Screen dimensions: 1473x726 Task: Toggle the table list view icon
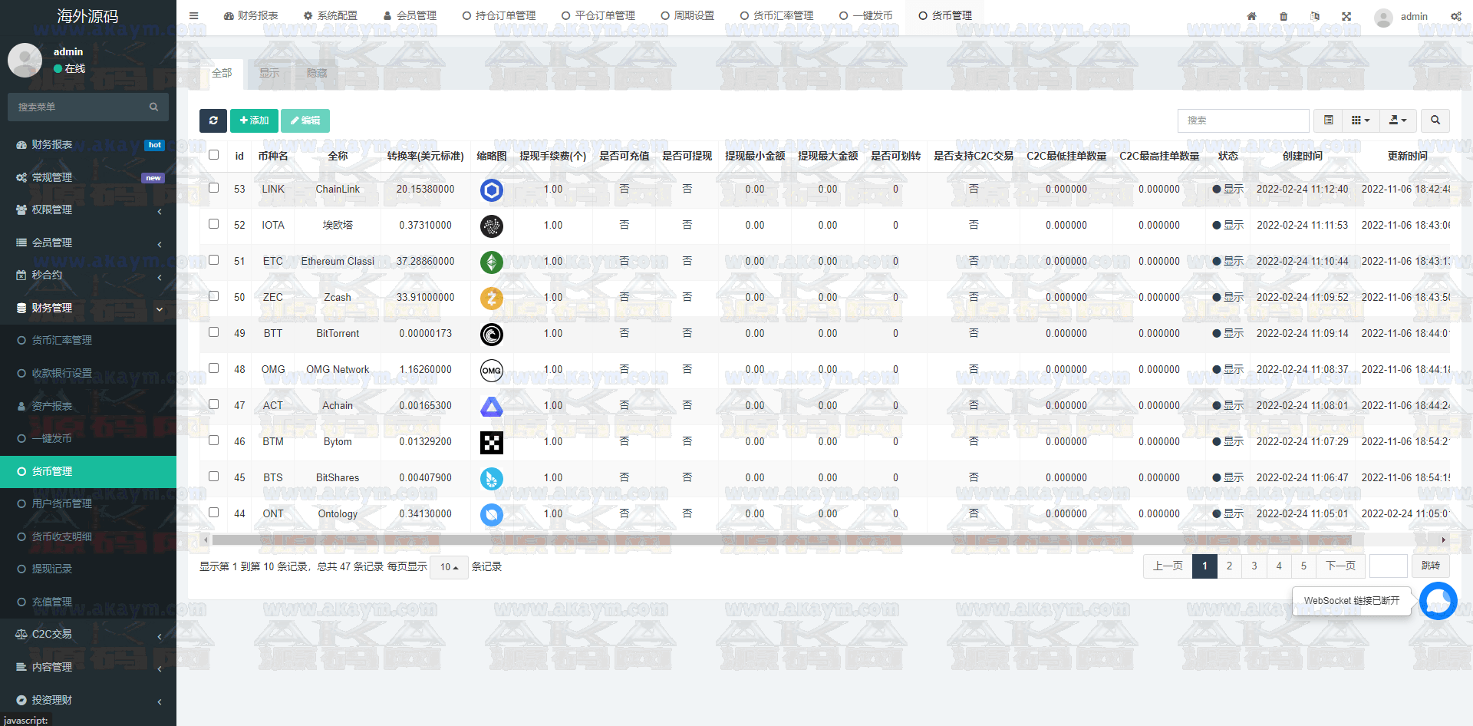[x=1328, y=120]
